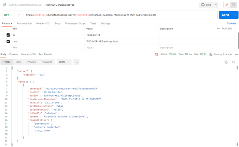This screenshot has height=147, width=239.
Task: Uncheck the host parameter checkbox
Action: coord(8,42)
